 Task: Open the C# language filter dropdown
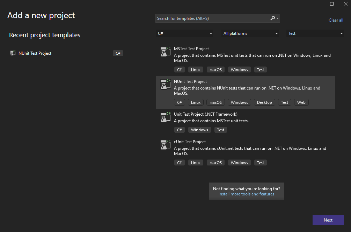point(185,33)
